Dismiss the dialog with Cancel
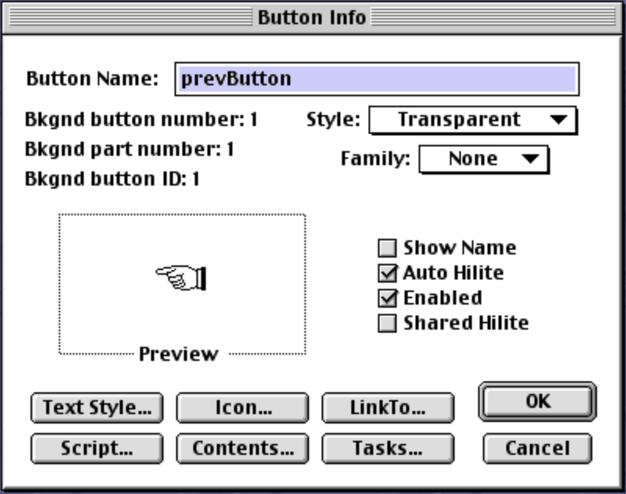Viewport: 626px width, 494px height. click(537, 449)
